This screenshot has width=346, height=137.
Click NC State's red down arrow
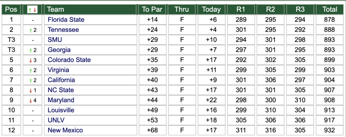(31, 90)
